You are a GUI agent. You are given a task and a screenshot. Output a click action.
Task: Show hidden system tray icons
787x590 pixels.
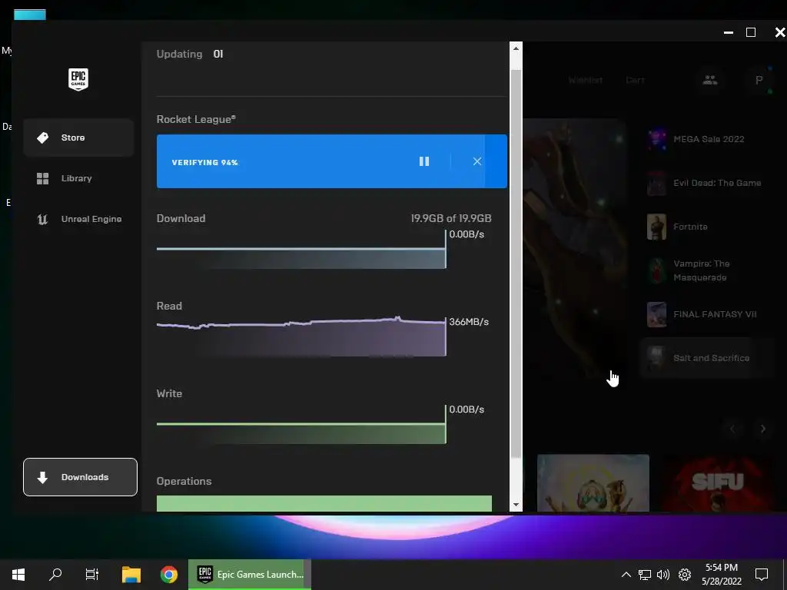click(626, 575)
